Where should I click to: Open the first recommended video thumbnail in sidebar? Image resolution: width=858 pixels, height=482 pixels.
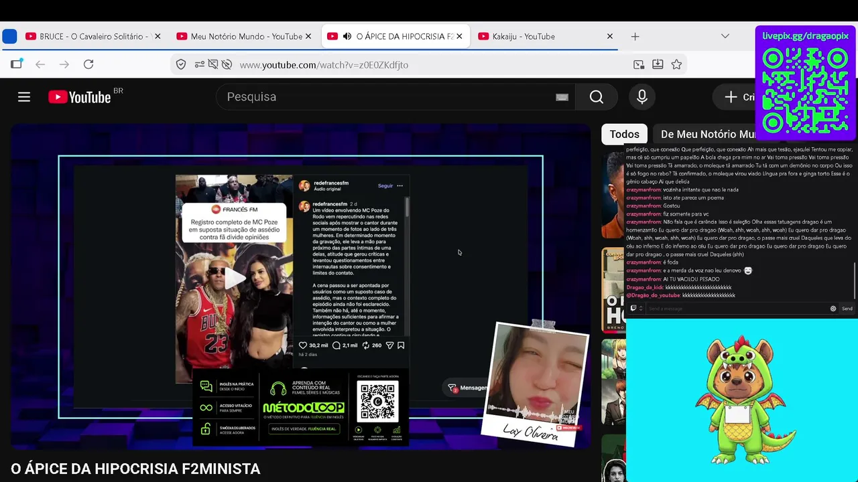point(613,195)
